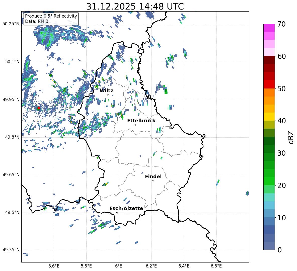Pick the yellow colorbar swatch above 40
This screenshot has width=297, height=271.
point(269,117)
